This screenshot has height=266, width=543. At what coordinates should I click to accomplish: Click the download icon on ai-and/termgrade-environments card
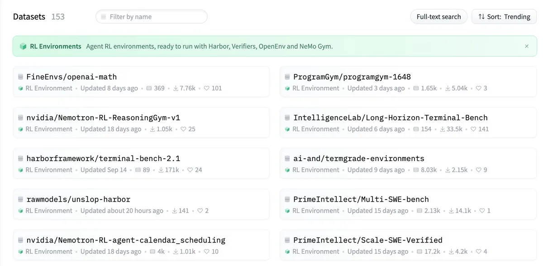pyautogui.click(x=448, y=170)
